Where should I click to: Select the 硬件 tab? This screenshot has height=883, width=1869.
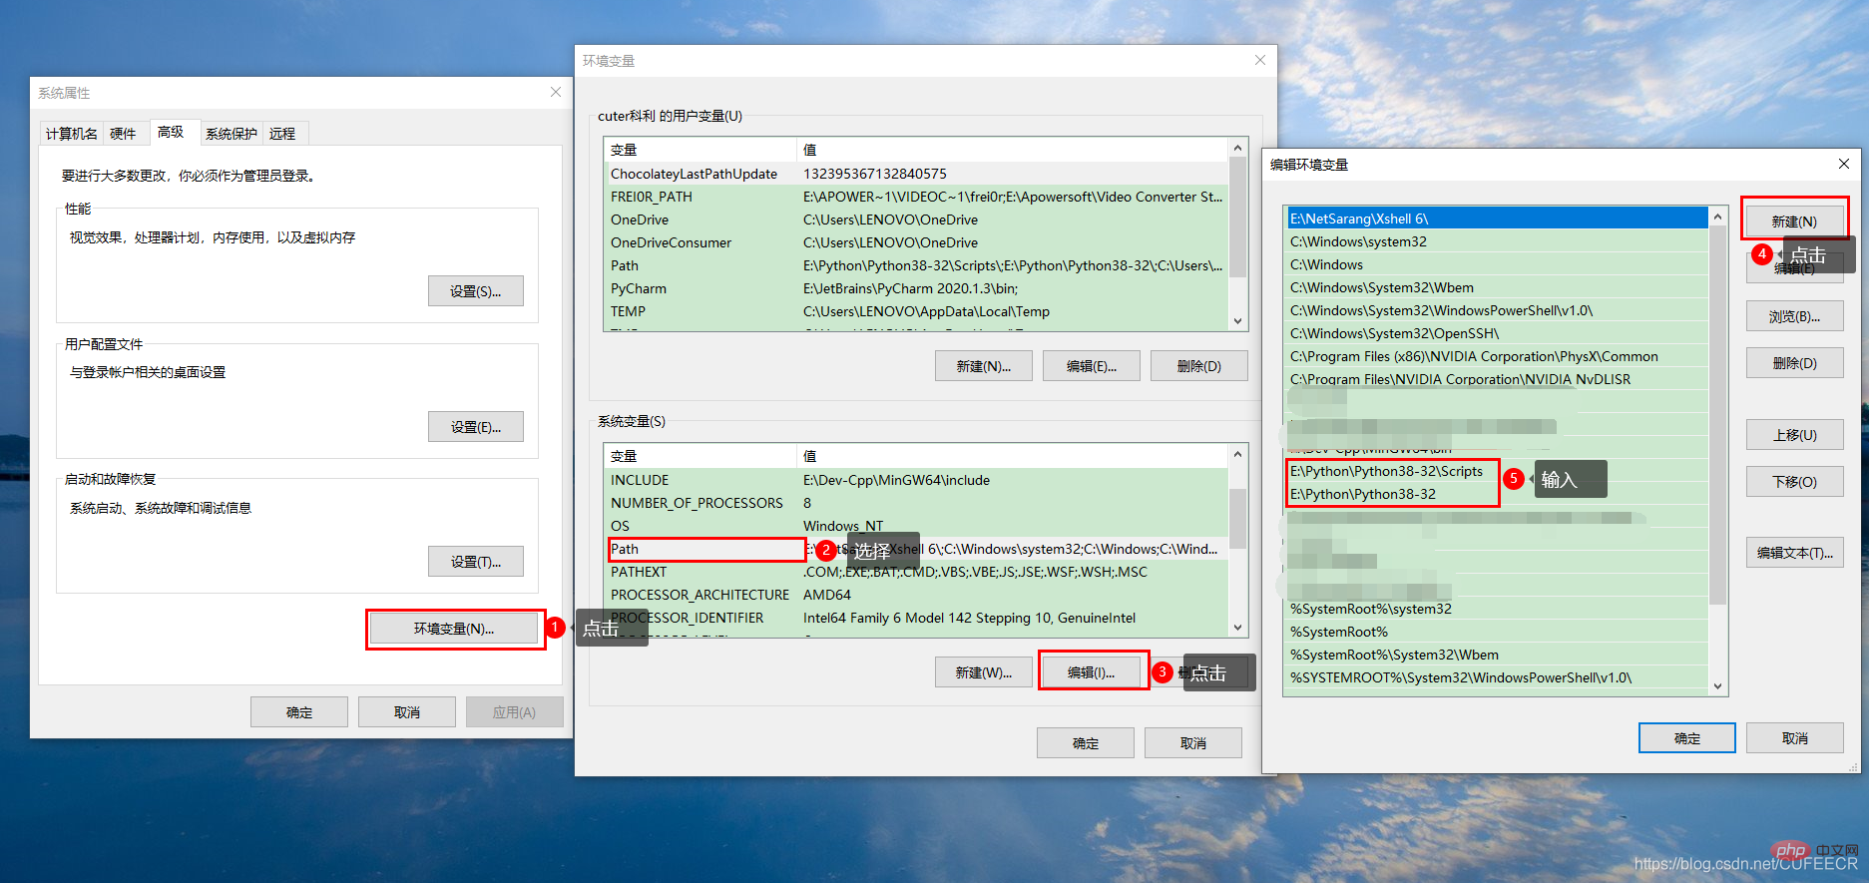[x=123, y=134]
